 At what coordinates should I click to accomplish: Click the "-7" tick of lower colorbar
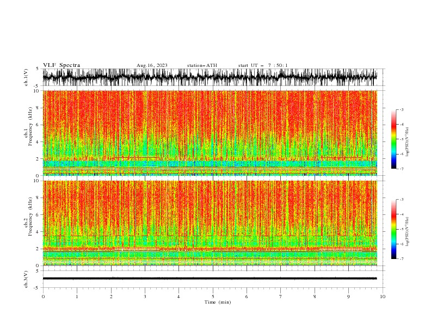tap(401, 259)
